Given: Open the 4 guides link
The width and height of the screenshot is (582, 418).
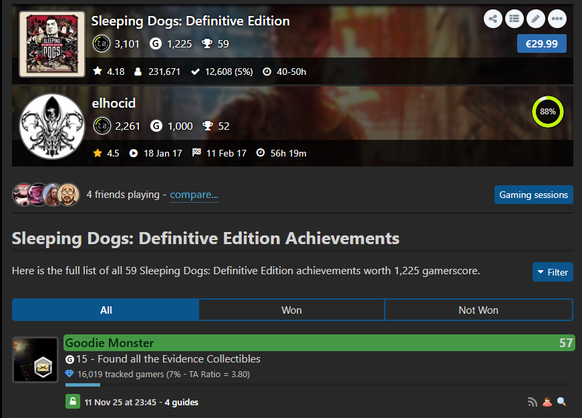Looking at the screenshot, I should (181, 402).
